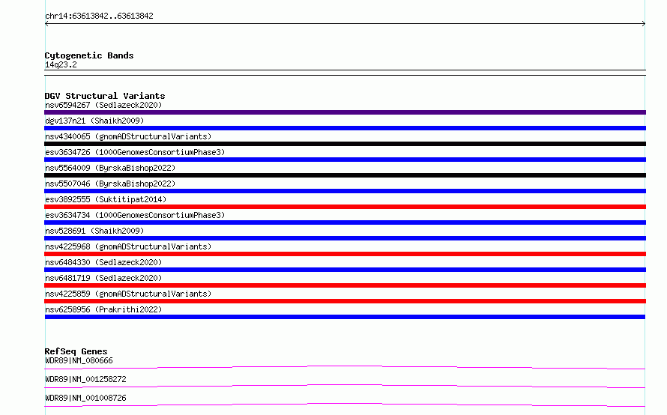
Task: Open nsv4225968 (gnomADStructuralVariants) label
Action: coord(128,246)
